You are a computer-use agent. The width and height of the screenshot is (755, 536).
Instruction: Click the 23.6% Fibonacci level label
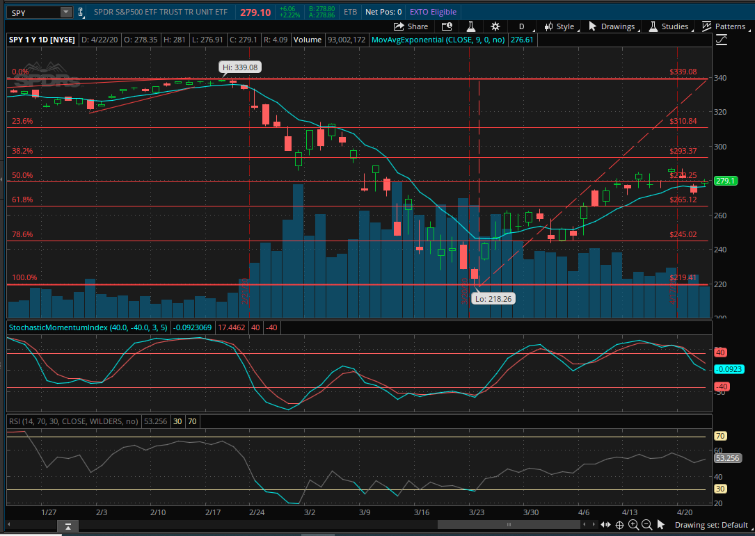click(23, 121)
